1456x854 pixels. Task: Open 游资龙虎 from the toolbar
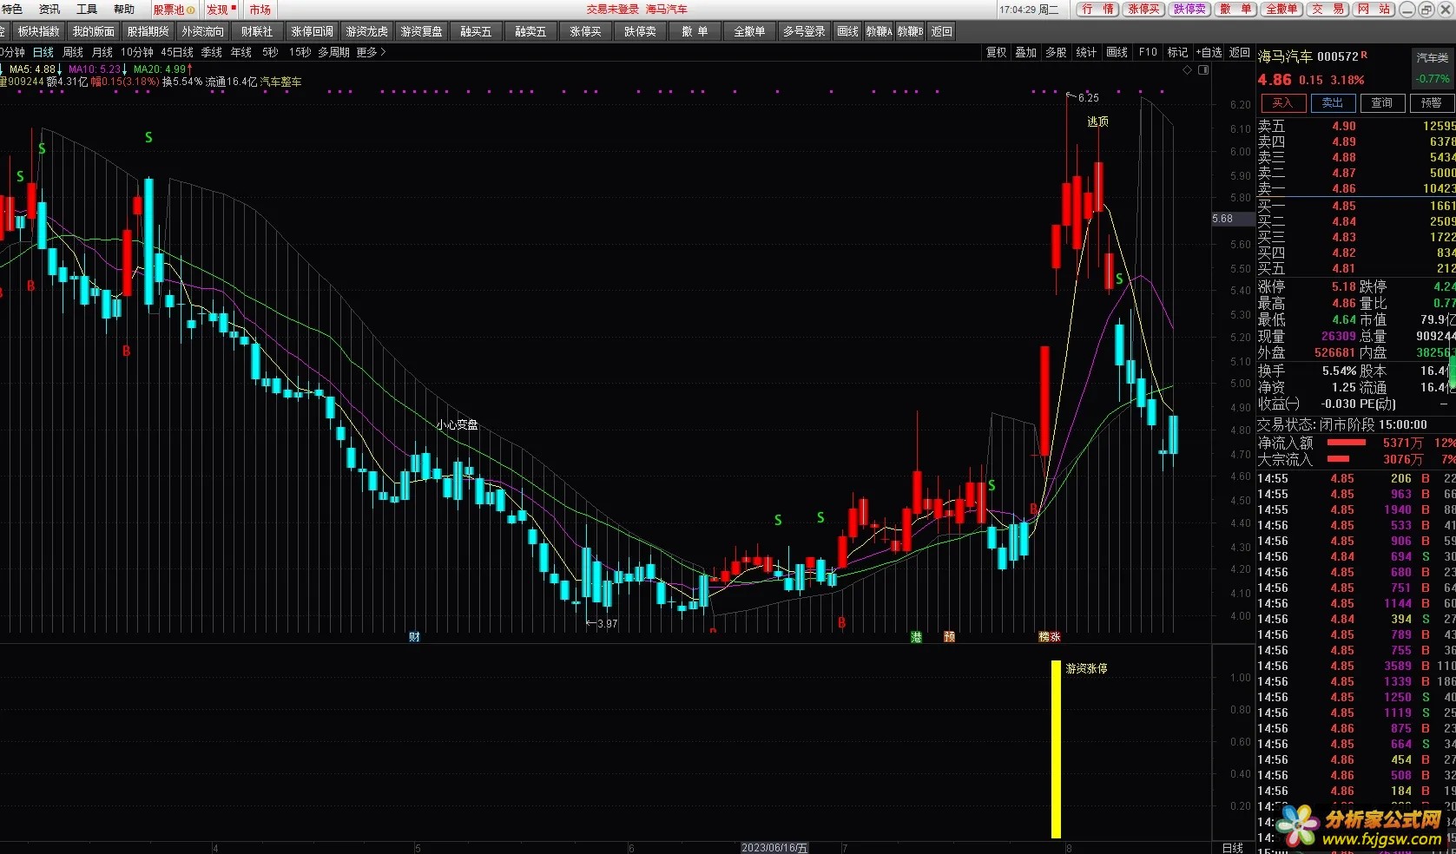366,31
